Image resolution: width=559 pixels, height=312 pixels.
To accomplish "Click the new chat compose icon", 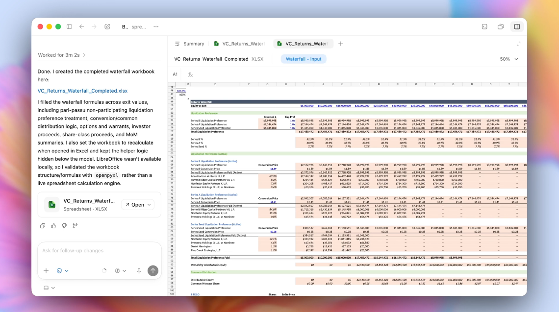I will 107,26.
